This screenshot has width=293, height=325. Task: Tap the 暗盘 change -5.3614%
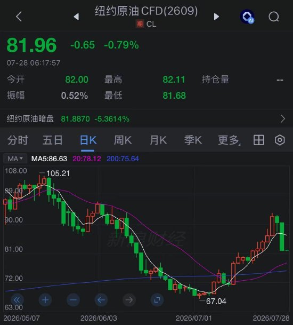coord(112,119)
